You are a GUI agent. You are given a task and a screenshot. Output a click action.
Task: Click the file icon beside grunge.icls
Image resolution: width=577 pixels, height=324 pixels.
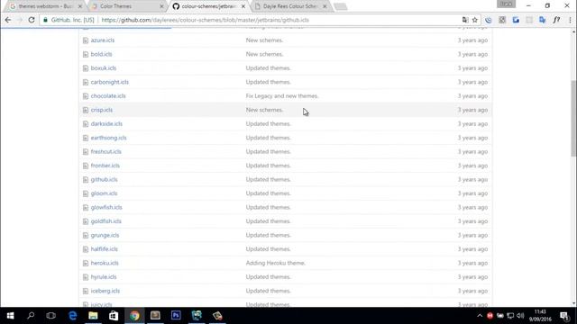tap(86, 236)
